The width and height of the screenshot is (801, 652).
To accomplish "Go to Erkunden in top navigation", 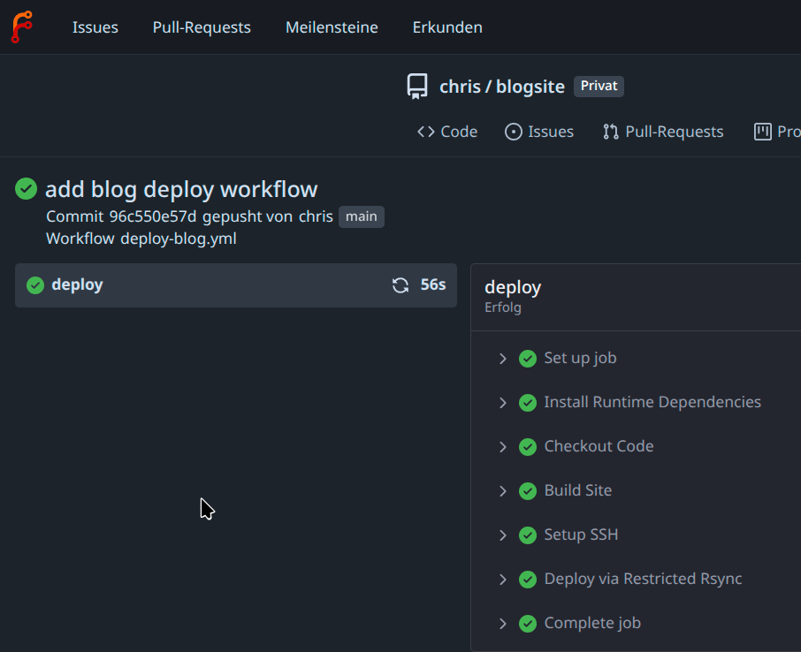I will pos(447,27).
